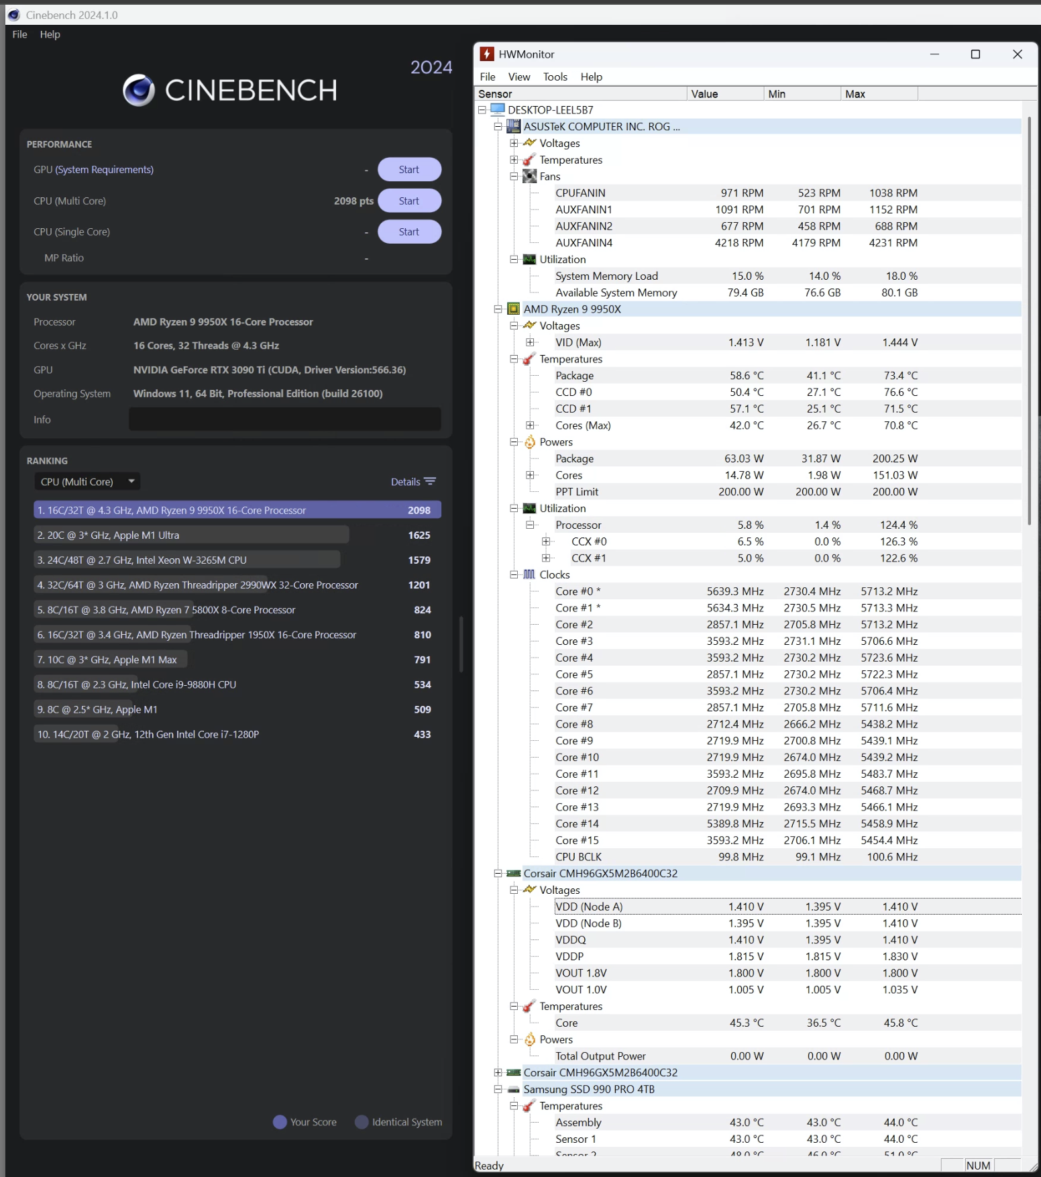Image resolution: width=1041 pixels, height=1177 pixels.
Task: Click the second Corsair CMH96GX5M2B6400C32 memory icon
Action: tap(513, 1072)
